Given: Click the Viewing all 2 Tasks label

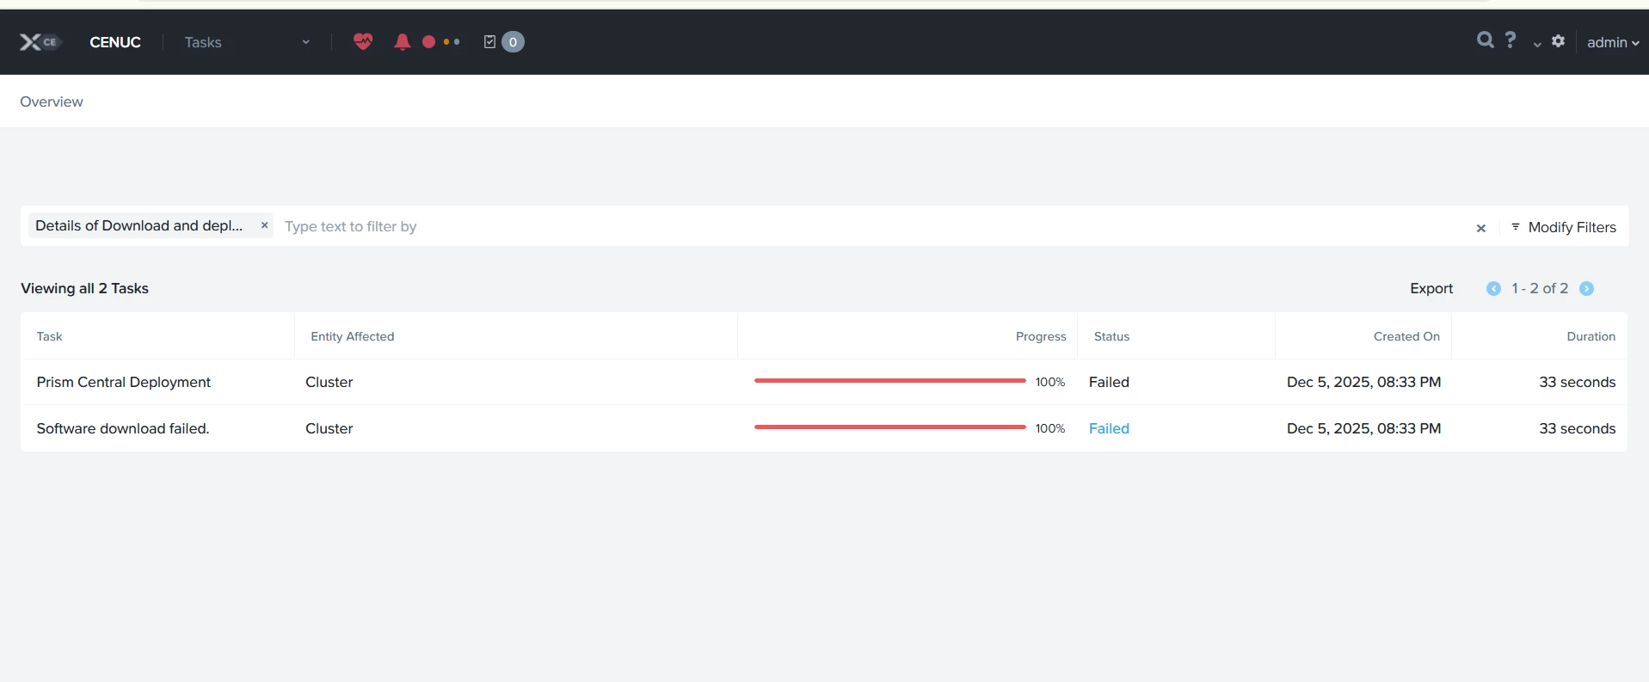Looking at the screenshot, I should (x=84, y=288).
